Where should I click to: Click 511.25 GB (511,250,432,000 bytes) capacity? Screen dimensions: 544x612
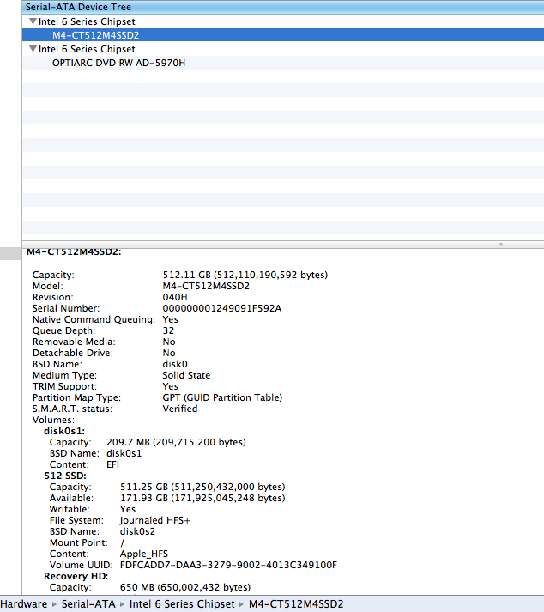tap(202, 487)
